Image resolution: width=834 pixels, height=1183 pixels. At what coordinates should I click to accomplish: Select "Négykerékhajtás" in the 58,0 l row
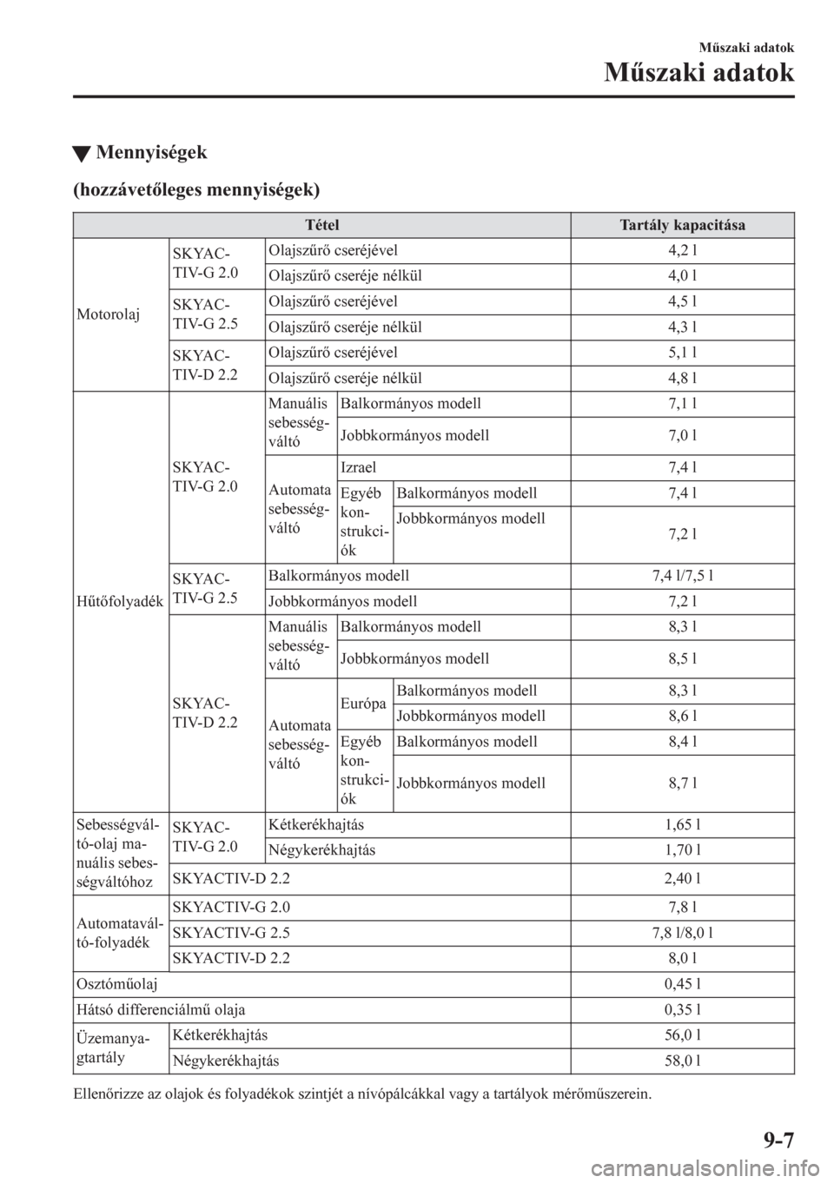[226, 1061]
